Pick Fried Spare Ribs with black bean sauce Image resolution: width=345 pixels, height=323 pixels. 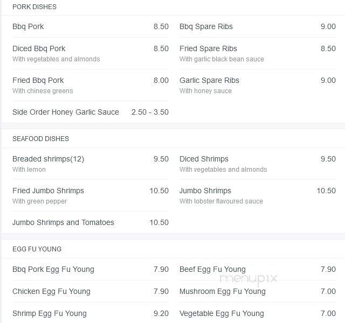tap(258, 53)
